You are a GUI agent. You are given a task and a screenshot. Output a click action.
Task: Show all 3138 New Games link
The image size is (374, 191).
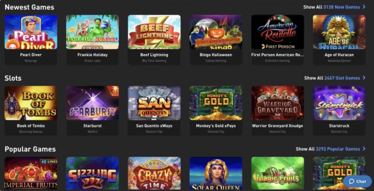332,7
